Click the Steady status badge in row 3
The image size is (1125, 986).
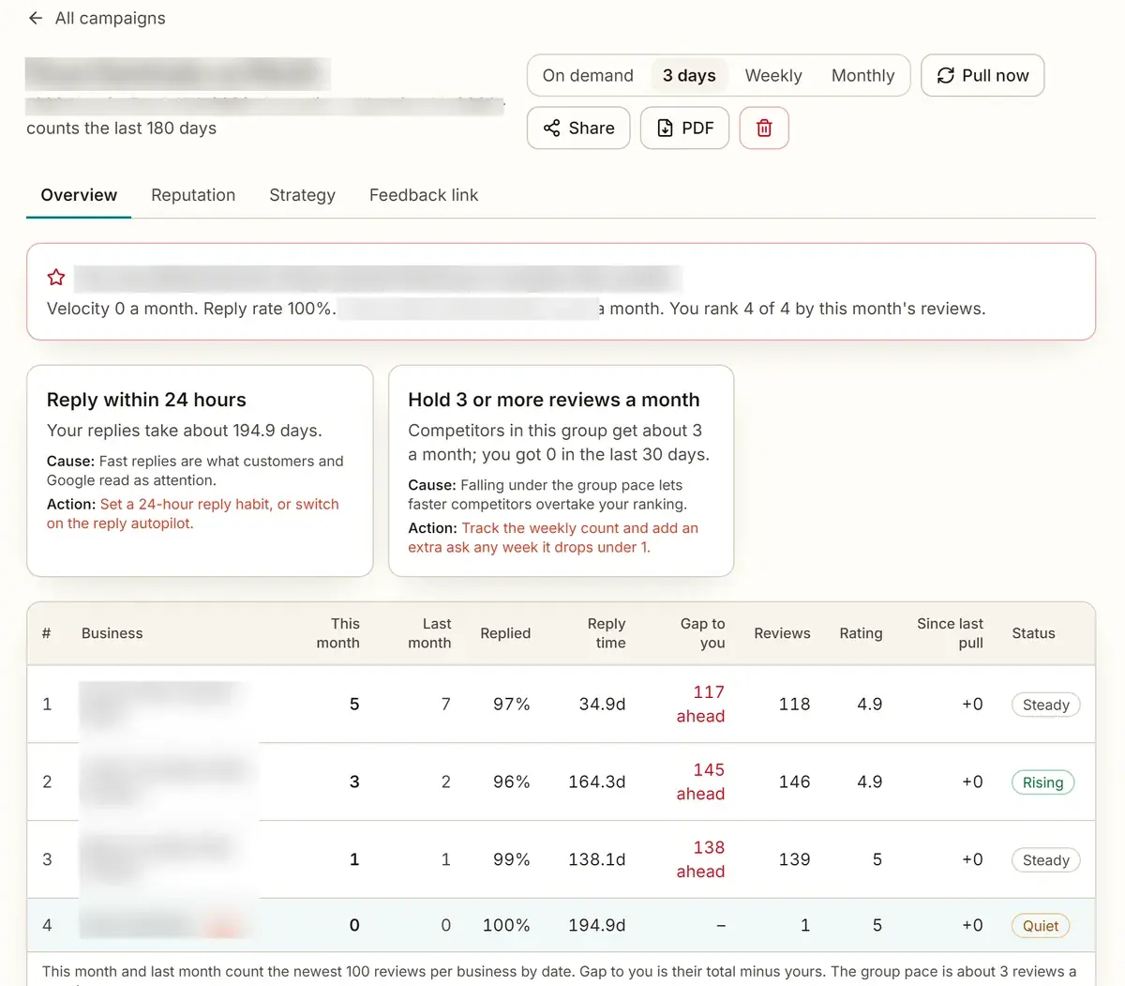[1045, 860]
